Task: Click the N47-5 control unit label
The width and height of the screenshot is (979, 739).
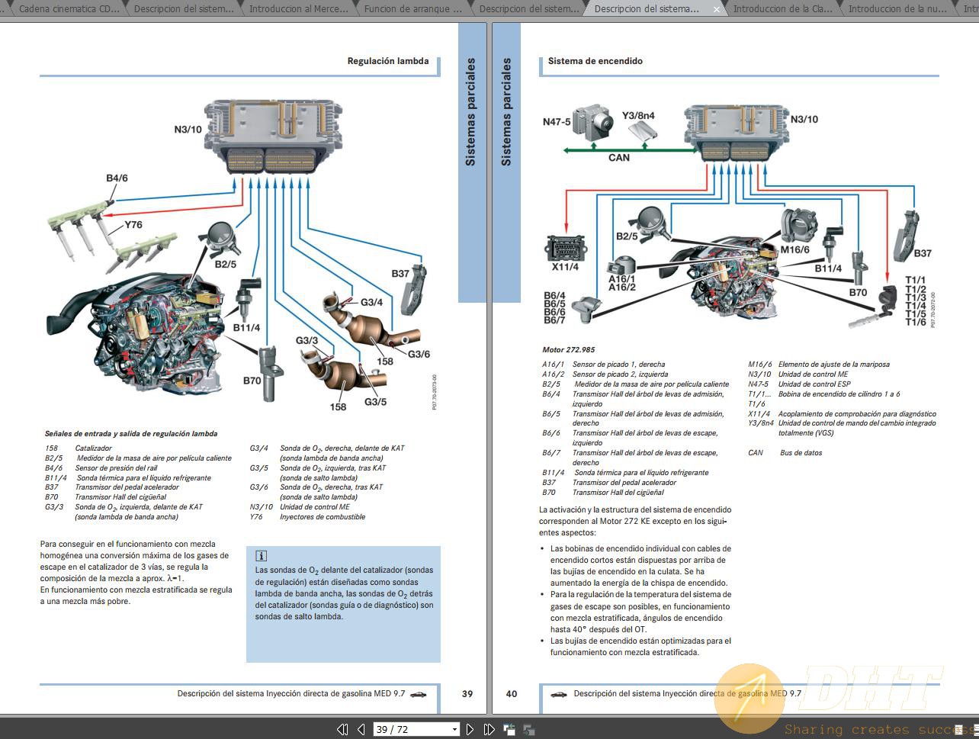Action: 557,122
